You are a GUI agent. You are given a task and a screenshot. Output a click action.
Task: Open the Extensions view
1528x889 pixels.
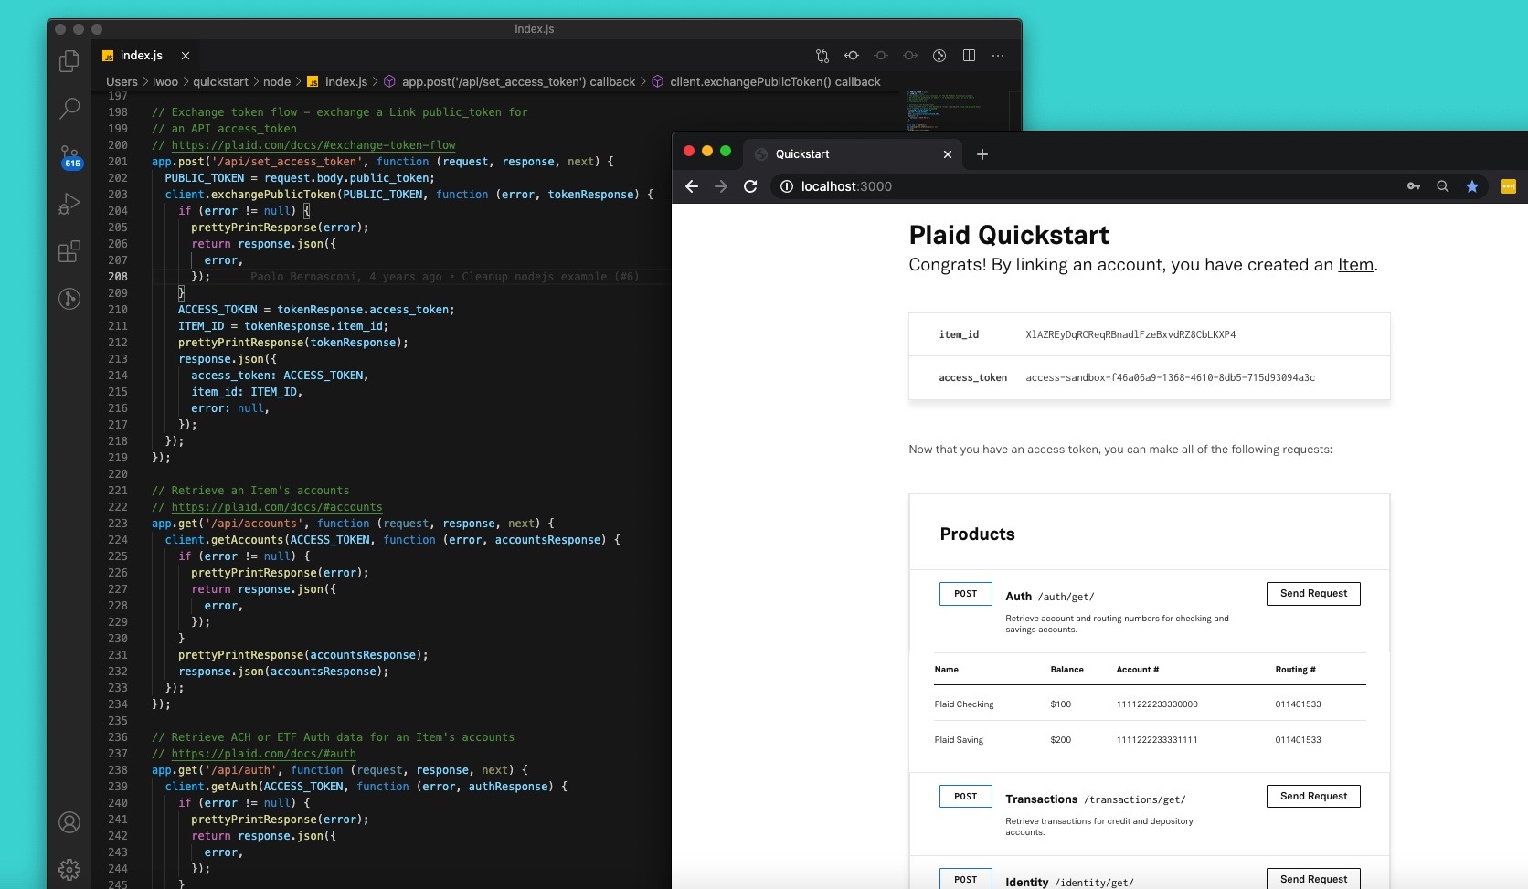pos(69,252)
